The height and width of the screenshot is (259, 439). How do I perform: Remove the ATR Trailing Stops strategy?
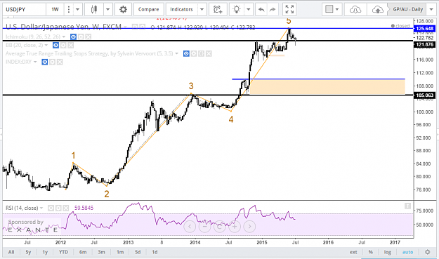click(x=209, y=54)
